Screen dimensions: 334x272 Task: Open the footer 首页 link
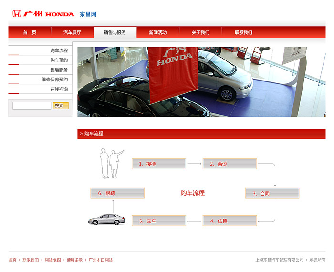pyautogui.click(x=12, y=260)
